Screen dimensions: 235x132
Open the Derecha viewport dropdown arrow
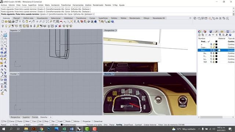coord(113,74)
